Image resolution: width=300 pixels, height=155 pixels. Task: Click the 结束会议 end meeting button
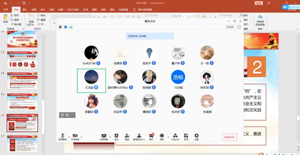tap(230, 137)
